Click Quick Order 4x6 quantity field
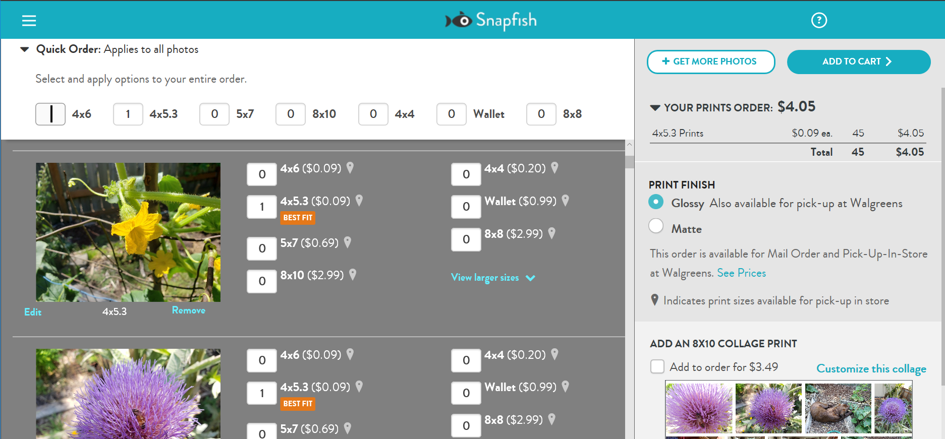Viewport: 945px width, 439px height. pyautogui.click(x=50, y=114)
